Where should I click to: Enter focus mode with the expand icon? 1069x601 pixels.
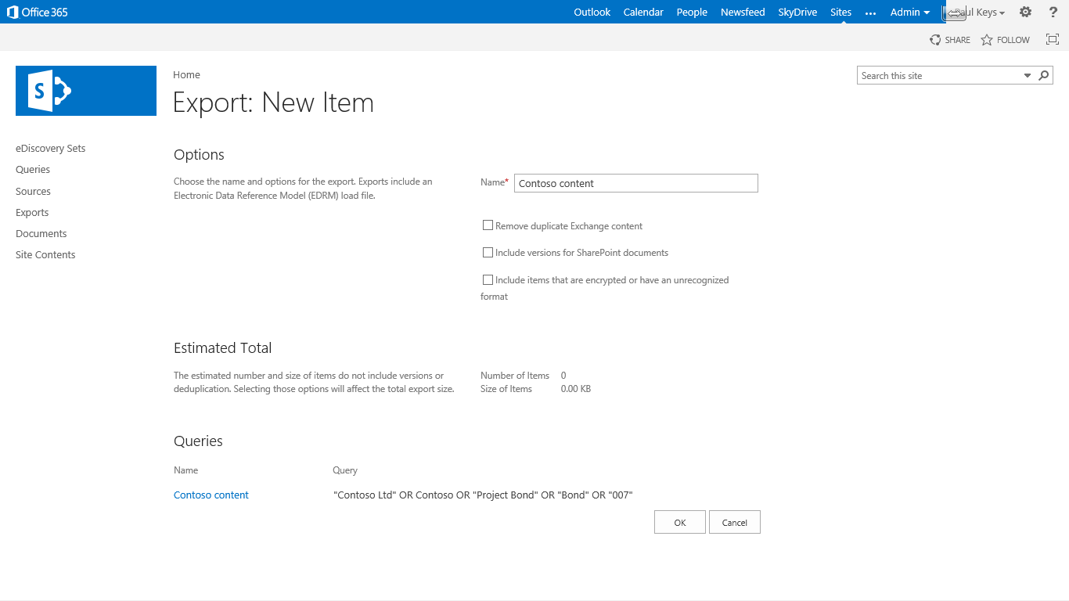point(1052,39)
